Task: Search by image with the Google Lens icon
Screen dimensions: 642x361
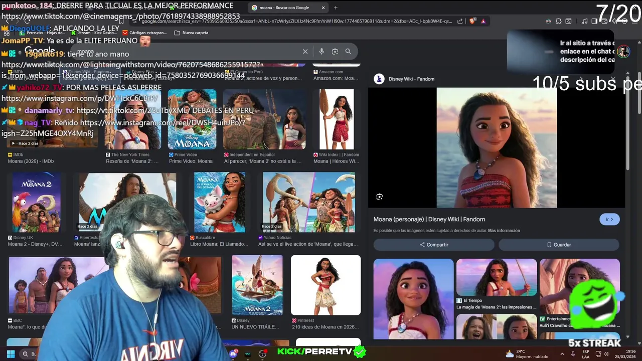Action: (335, 51)
